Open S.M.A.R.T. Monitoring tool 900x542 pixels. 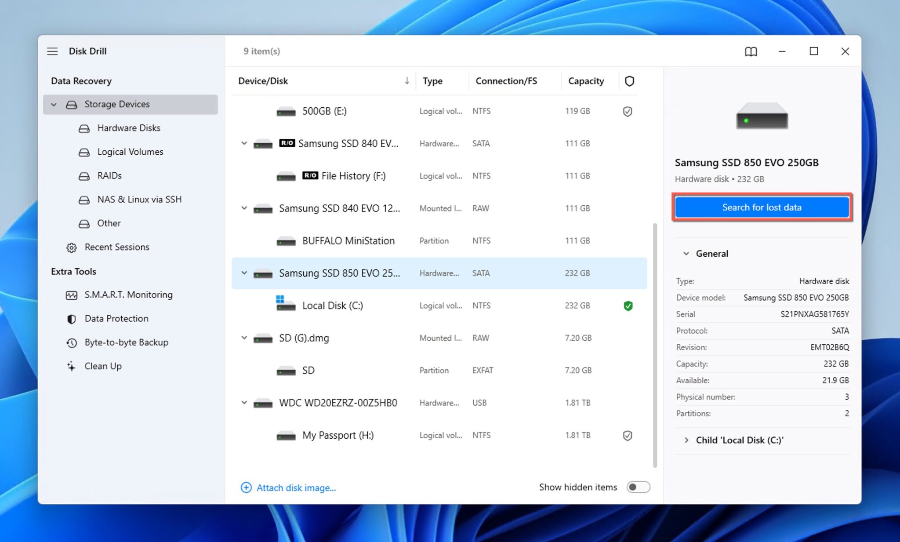coord(128,295)
